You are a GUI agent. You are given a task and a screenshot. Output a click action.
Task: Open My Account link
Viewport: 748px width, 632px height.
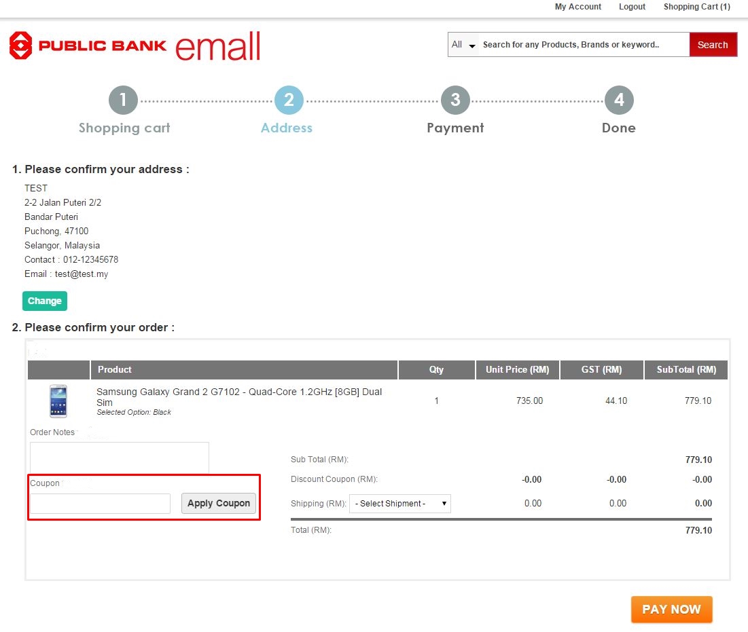[x=577, y=7]
